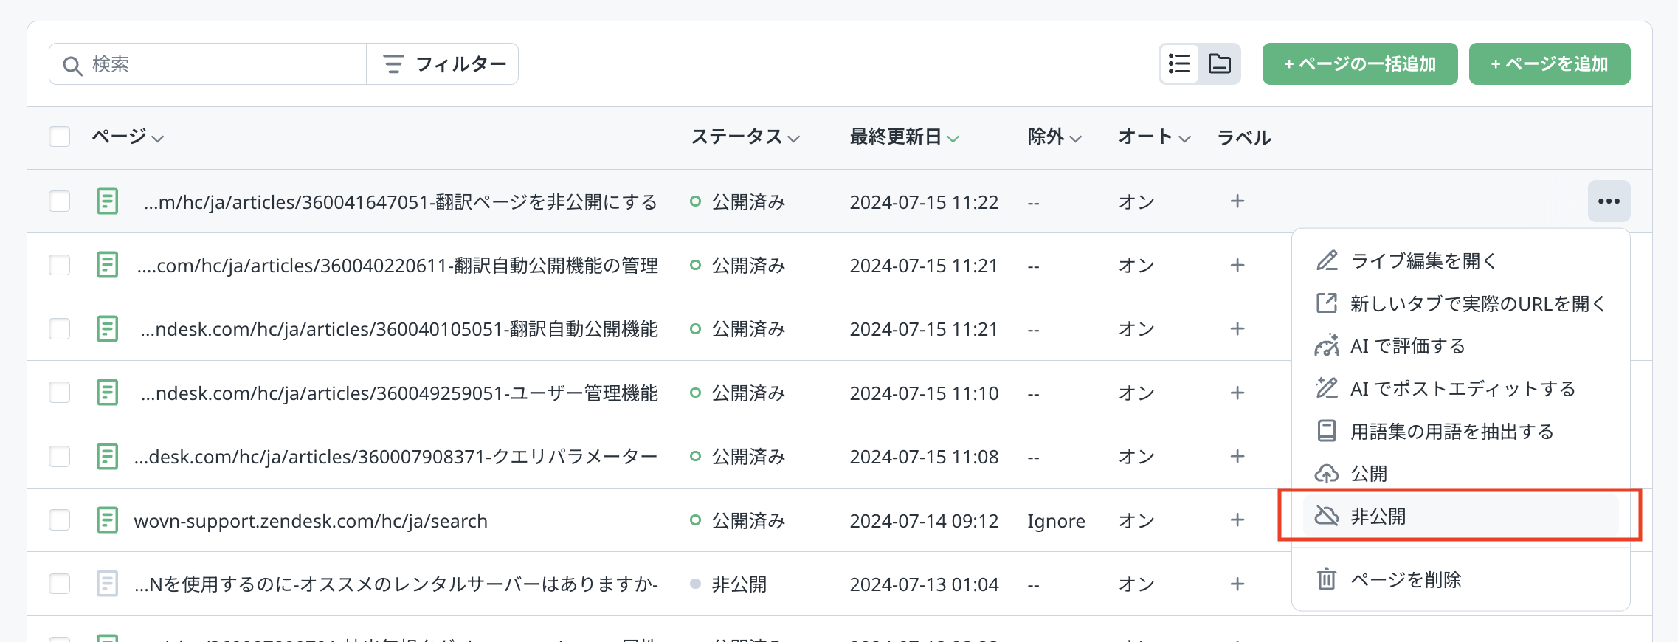Select ライブ編集を開く menu item
The image size is (1678, 642).
(x=1423, y=260)
